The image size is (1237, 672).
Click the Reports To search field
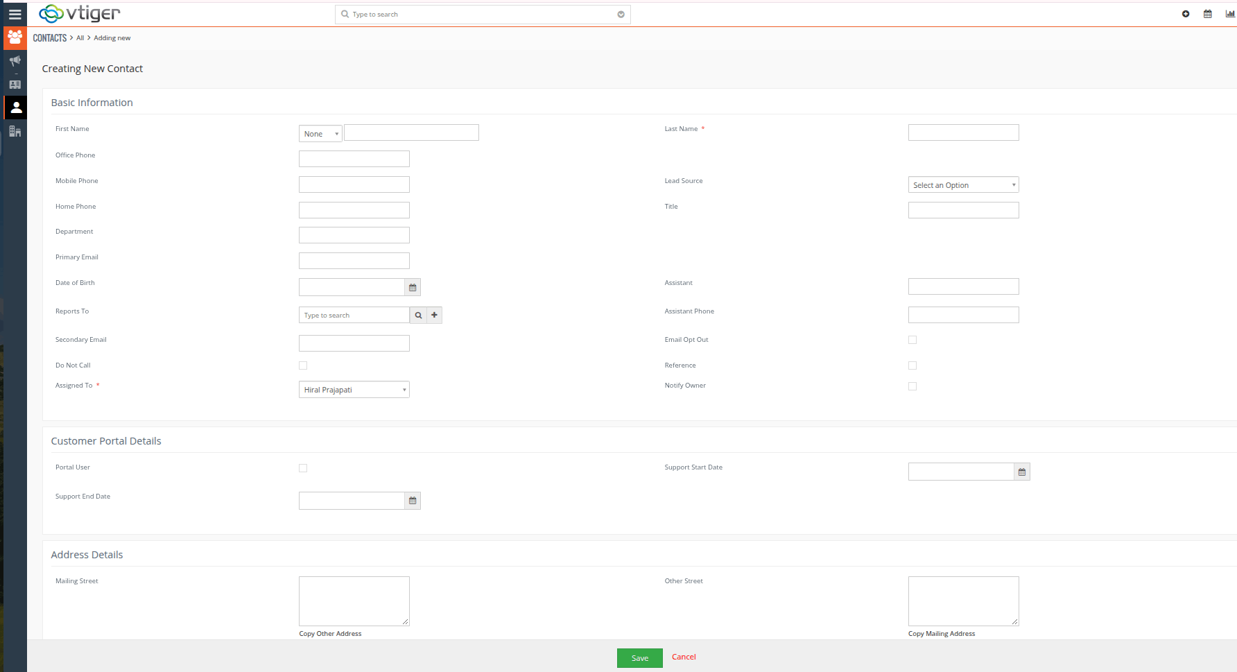(x=354, y=316)
